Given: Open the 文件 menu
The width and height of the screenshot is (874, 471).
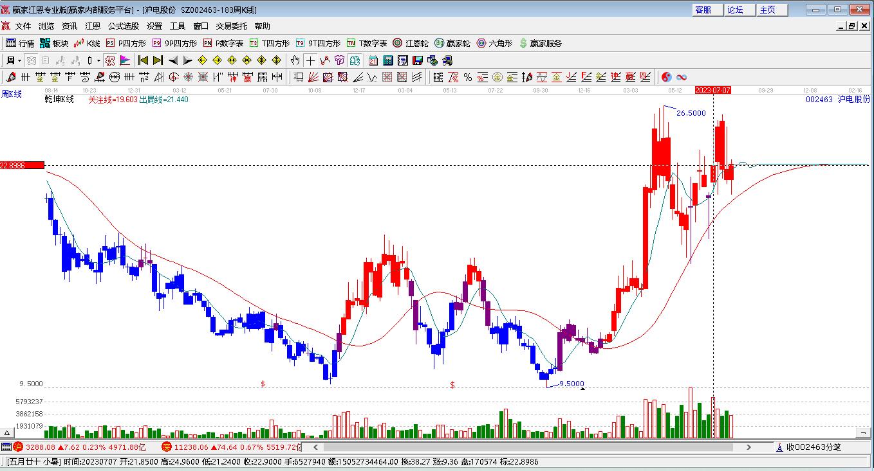Looking at the screenshot, I should tap(23, 26).
